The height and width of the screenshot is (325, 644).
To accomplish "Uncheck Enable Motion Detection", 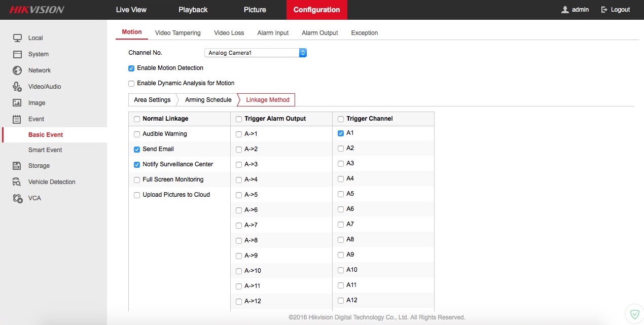I will click(x=131, y=68).
